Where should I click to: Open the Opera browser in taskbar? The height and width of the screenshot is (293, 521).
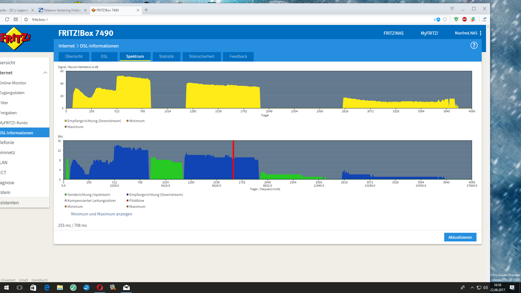(100, 288)
